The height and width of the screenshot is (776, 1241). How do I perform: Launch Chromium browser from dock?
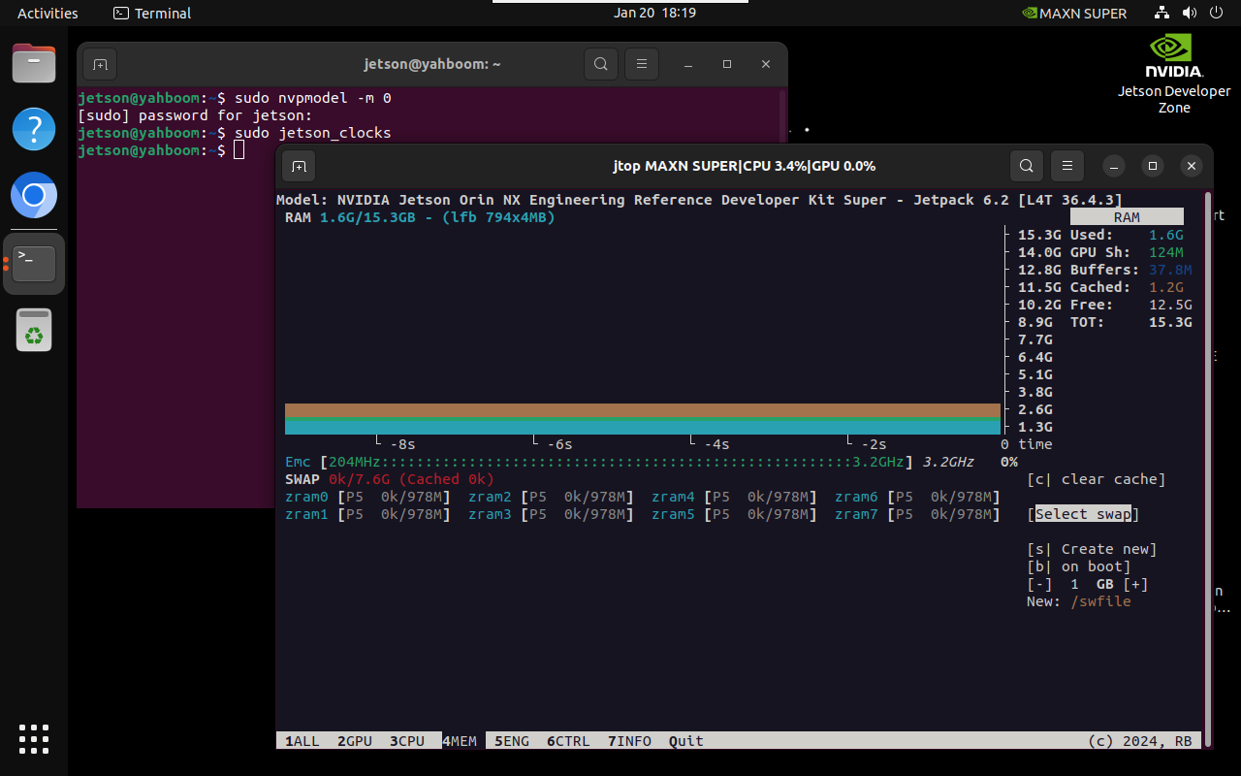(x=34, y=197)
